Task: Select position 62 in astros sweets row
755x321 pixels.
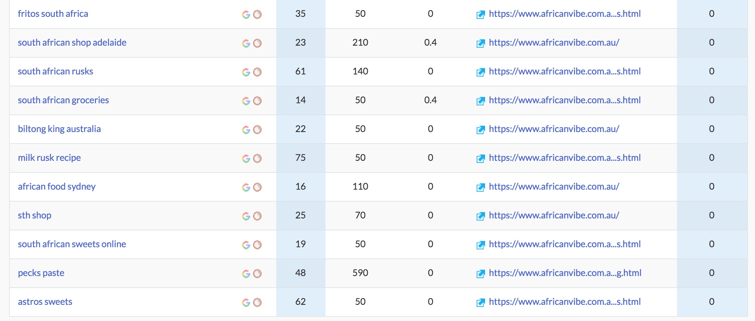Action: (301, 302)
